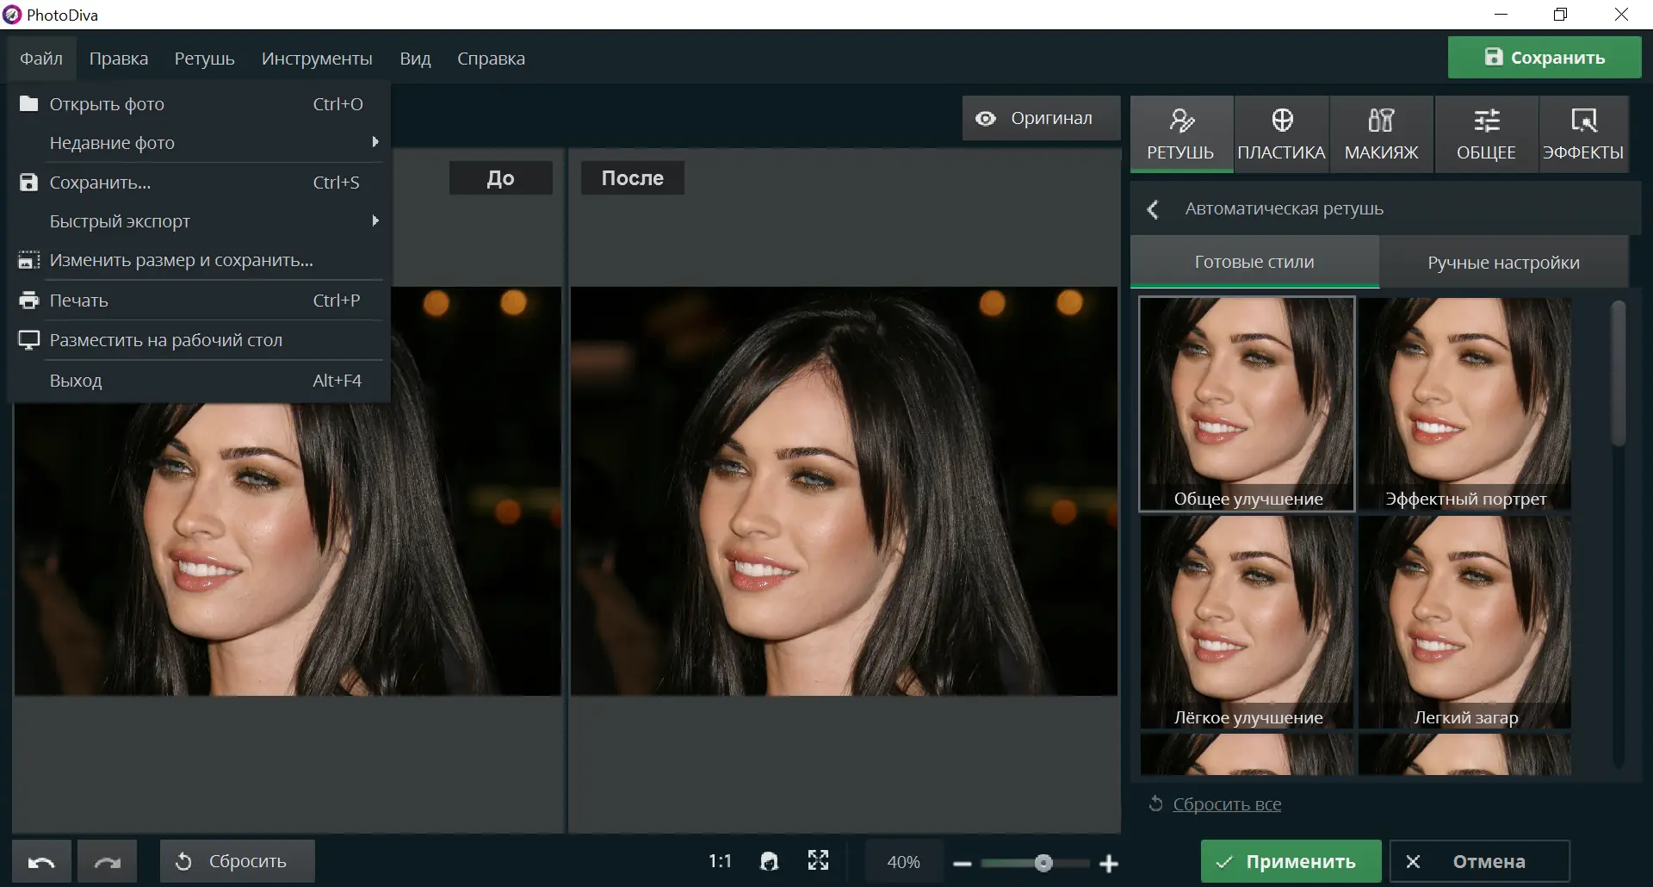1653x887 pixels.
Task: Select Выход from the file menu
Action: click(199, 381)
